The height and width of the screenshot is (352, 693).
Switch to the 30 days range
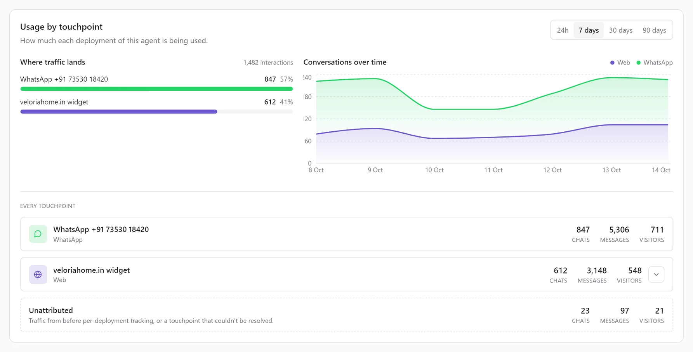[x=620, y=30]
